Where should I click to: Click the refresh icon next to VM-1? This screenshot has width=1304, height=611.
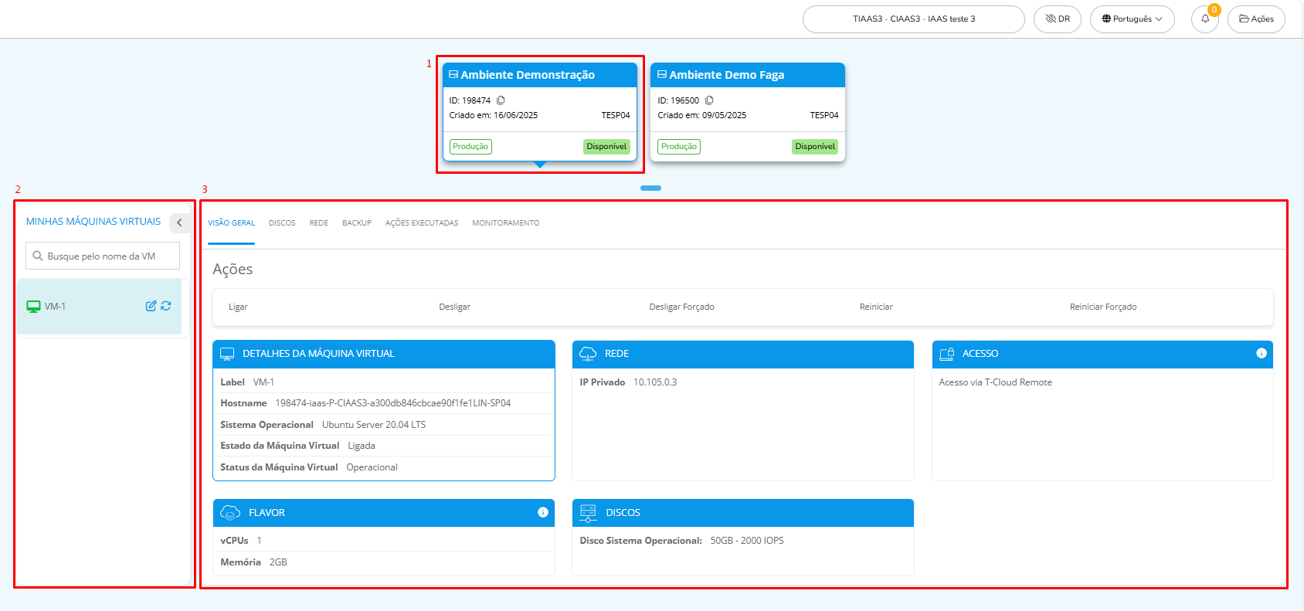coord(166,306)
